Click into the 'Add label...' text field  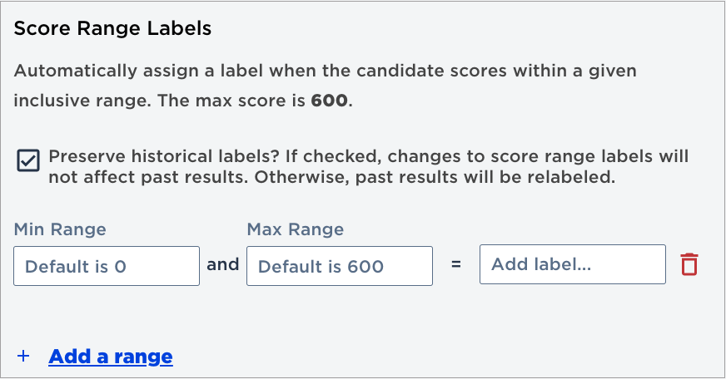(573, 264)
